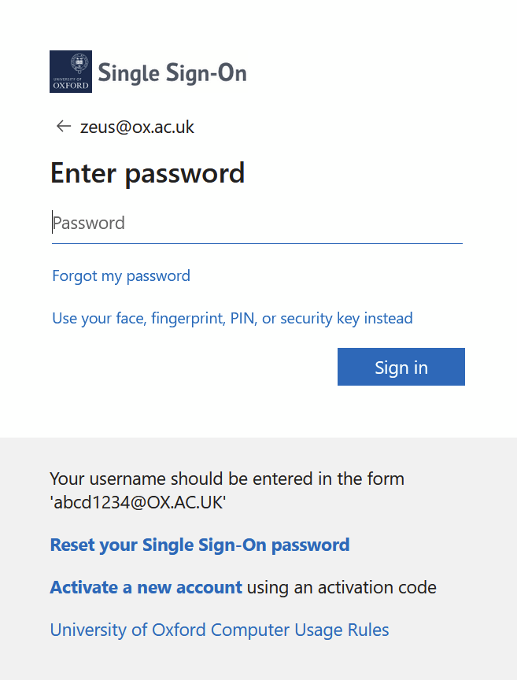Open University of Oxford Computer Usage Rules

(x=220, y=630)
